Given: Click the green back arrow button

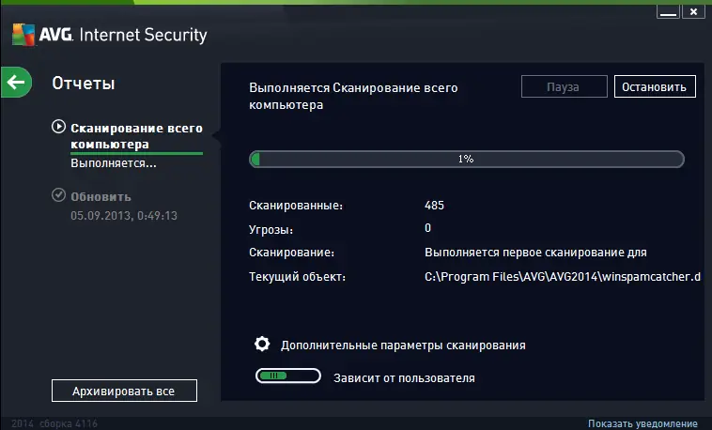Looking at the screenshot, I should 16,83.
